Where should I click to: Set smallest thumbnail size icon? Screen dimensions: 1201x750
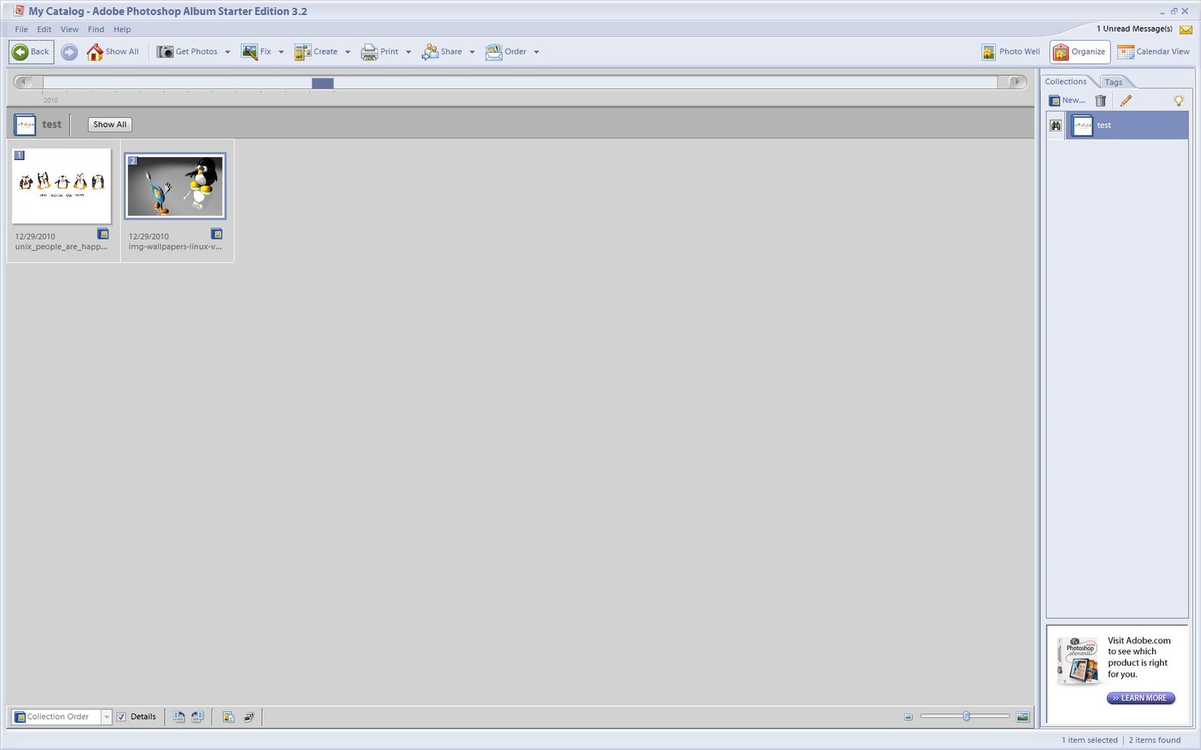click(x=909, y=716)
